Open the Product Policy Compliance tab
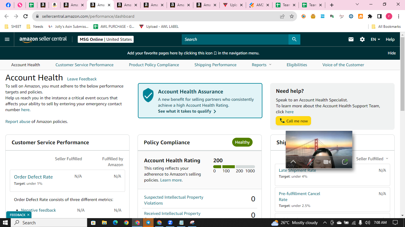Image resolution: width=405 pixels, height=227 pixels. tap(154, 65)
